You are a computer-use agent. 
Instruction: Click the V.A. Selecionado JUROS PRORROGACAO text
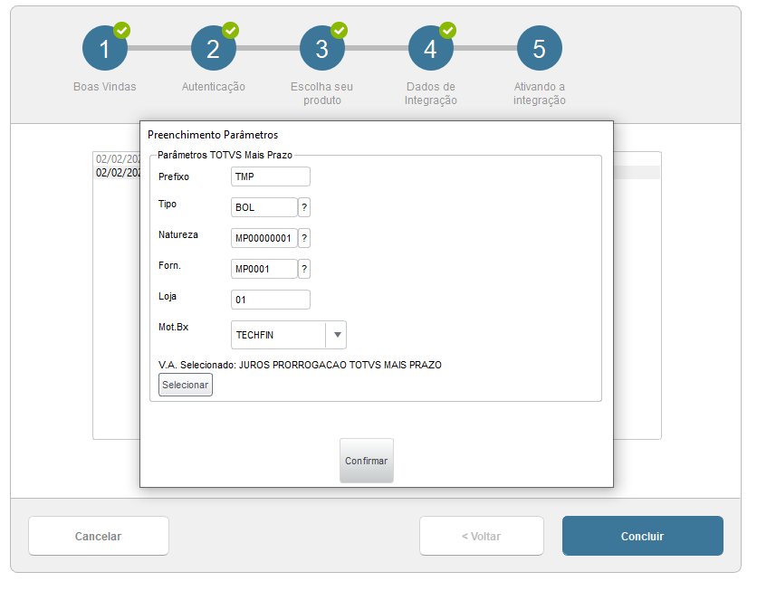click(x=300, y=365)
